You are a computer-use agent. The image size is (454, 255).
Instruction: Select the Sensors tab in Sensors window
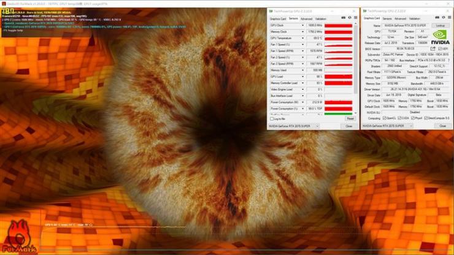pyautogui.click(x=293, y=18)
